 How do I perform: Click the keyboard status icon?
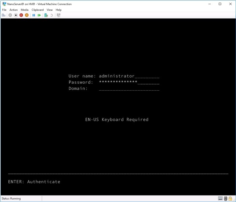click(x=220, y=198)
